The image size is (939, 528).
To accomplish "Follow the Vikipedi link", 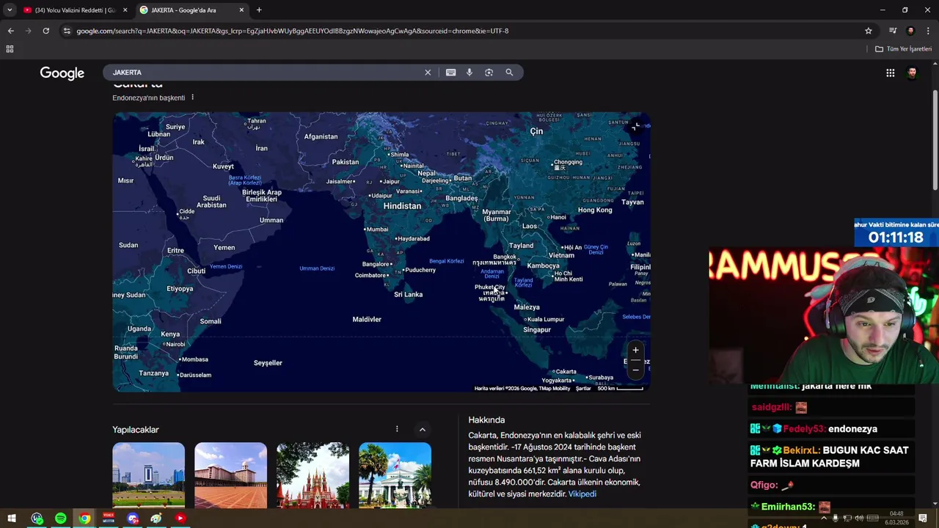I will [x=582, y=494].
